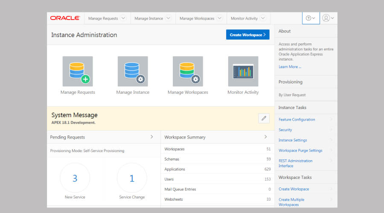Expand Monitor Activity dropdown arrow
The image size is (384, 213).
tap(263, 18)
